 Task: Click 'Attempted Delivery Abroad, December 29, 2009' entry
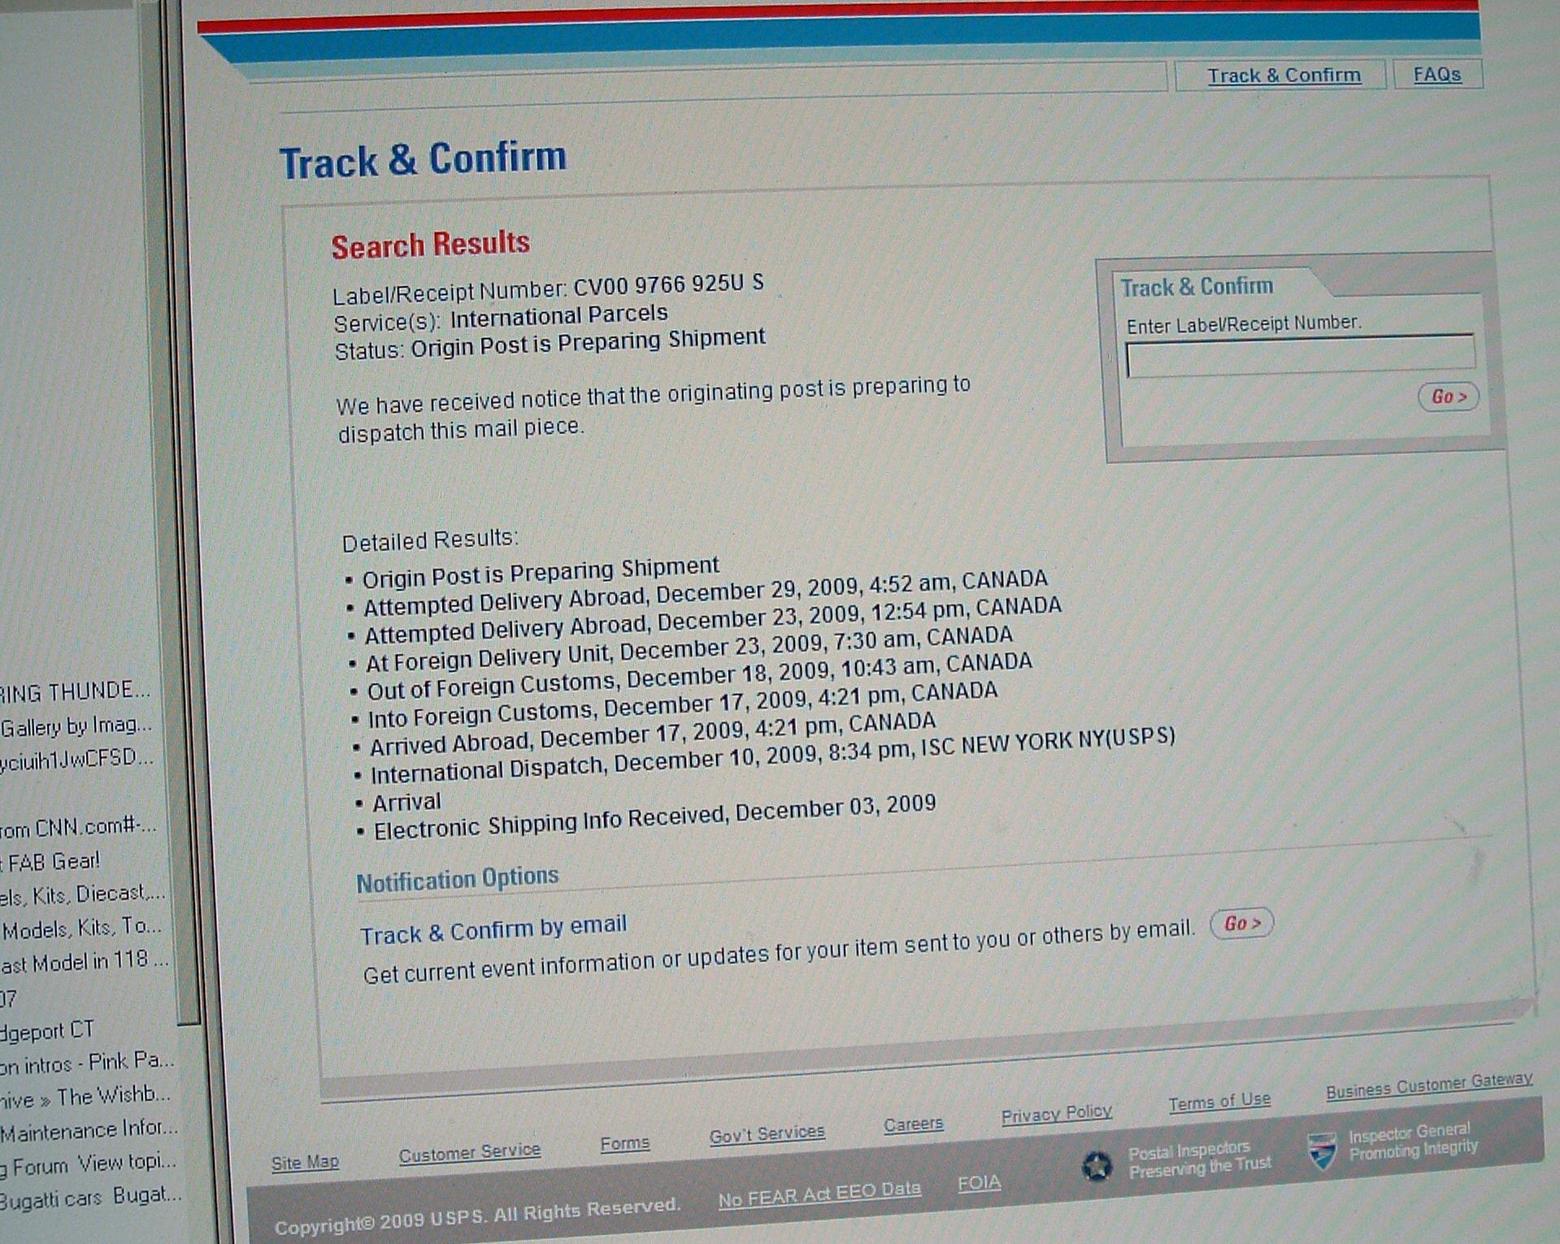click(706, 593)
